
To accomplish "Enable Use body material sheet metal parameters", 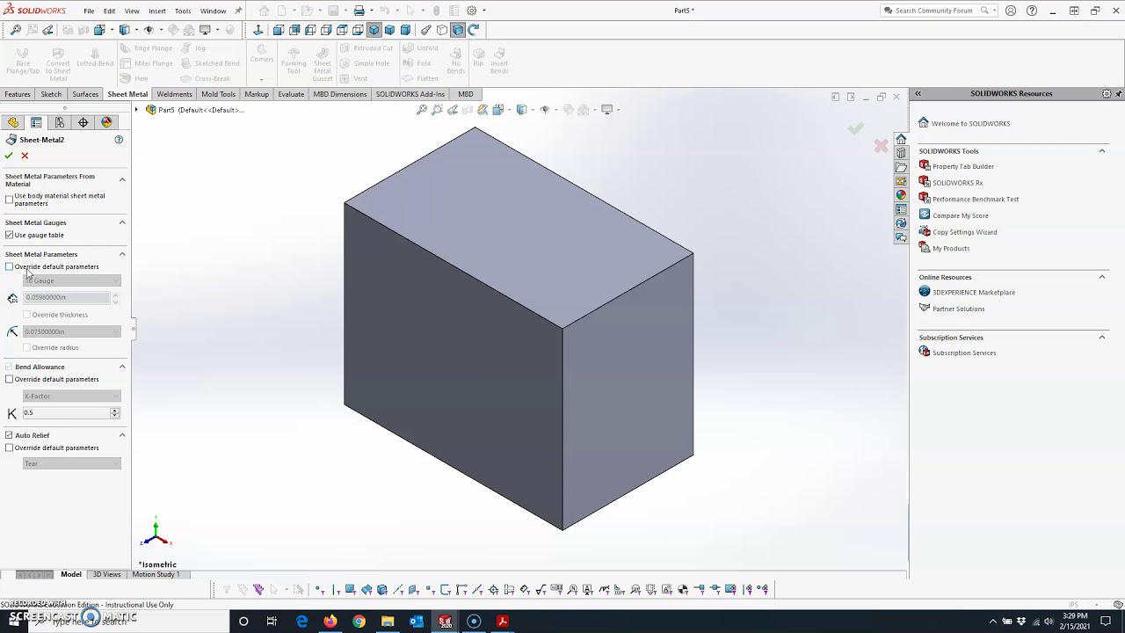I will [x=9, y=200].
